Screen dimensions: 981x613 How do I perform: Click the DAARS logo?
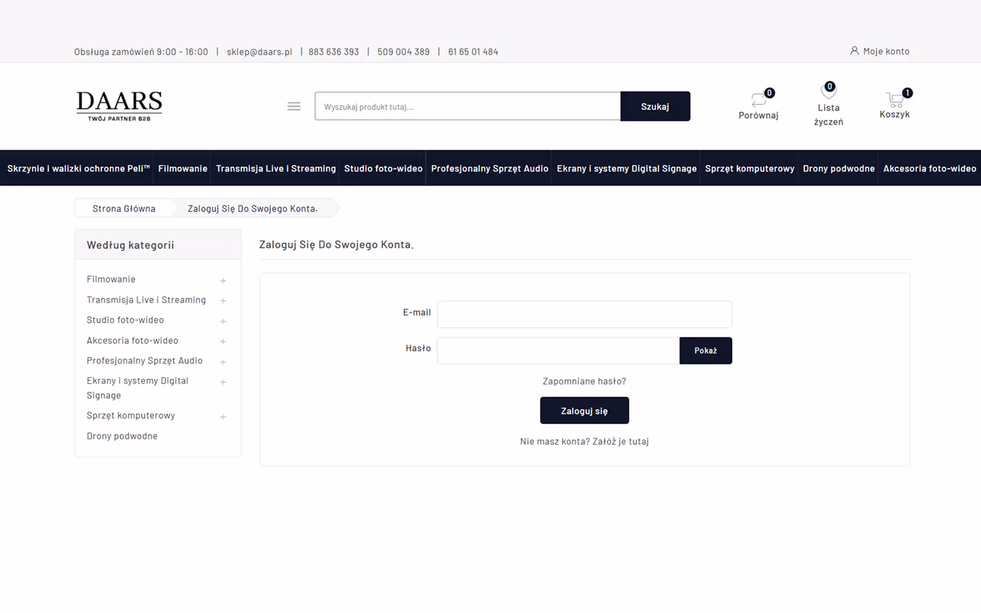(119, 106)
